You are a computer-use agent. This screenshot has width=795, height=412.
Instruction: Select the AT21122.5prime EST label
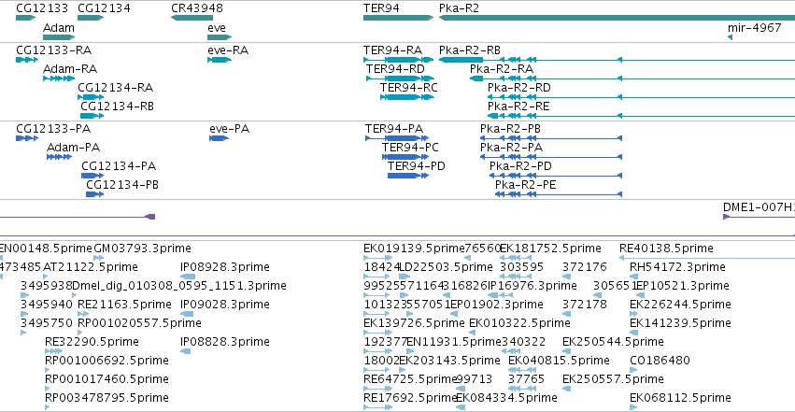pyautogui.click(x=91, y=267)
